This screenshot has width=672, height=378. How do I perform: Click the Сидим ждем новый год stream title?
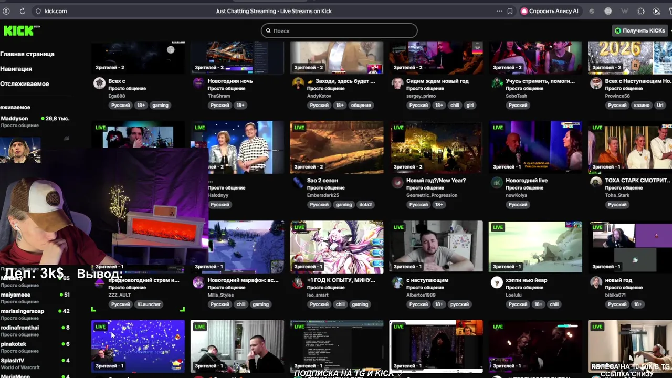click(x=437, y=81)
